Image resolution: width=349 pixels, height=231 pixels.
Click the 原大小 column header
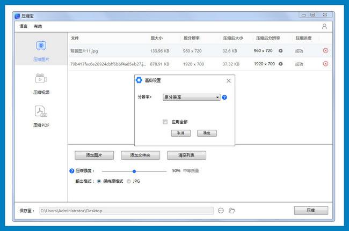[x=156, y=38]
